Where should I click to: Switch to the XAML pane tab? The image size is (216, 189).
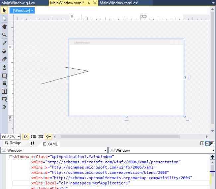pyautogui.click(x=51, y=144)
